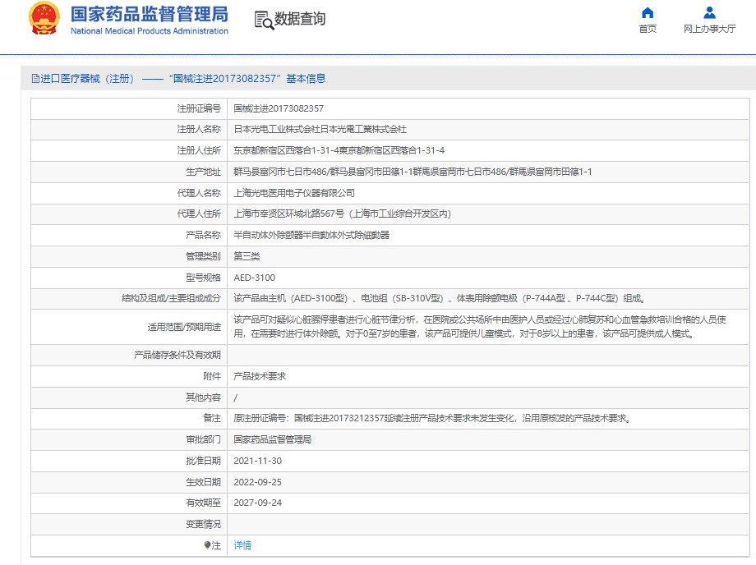The width and height of the screenshot is (756, 565).
Task: Open the 网上办事大厅 label
Action: click(709, 29)
